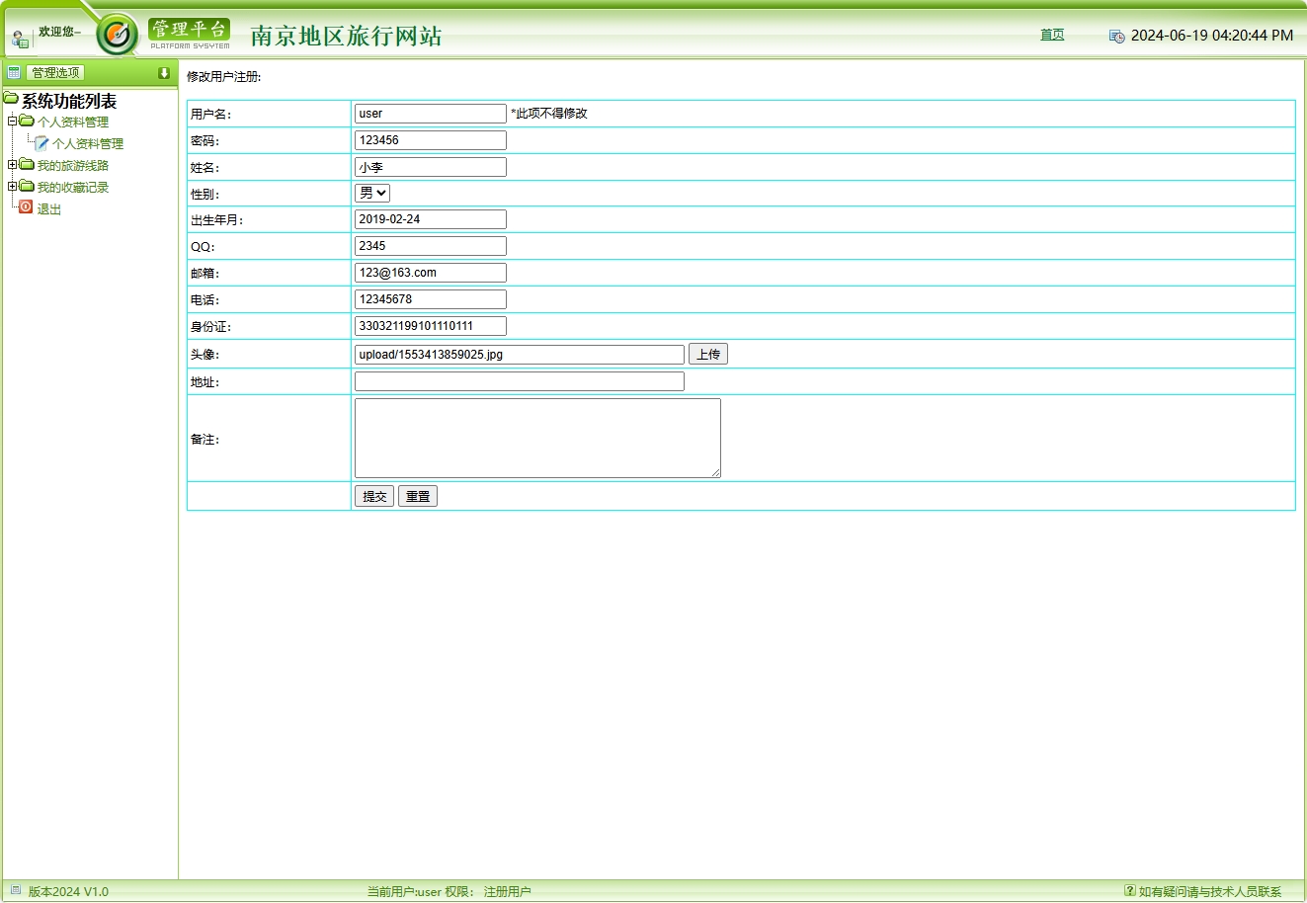This screenshot has width=1307, height=903.
Task: Click the round green platform logo
Action: coord(118,36)
